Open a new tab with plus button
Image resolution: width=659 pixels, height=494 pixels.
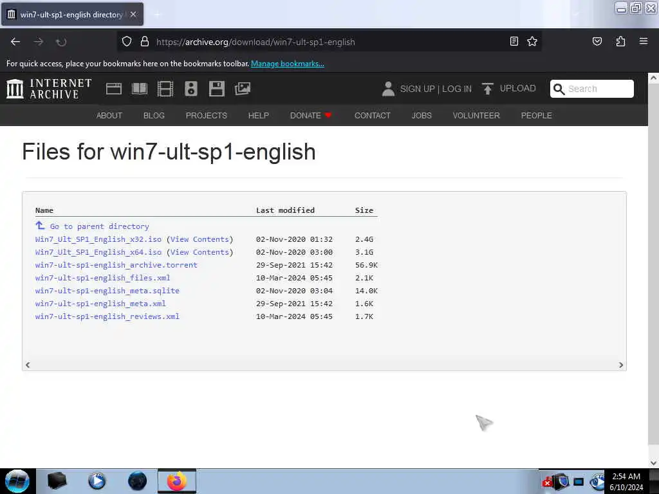pyautogui.click(x=157, y=15)
